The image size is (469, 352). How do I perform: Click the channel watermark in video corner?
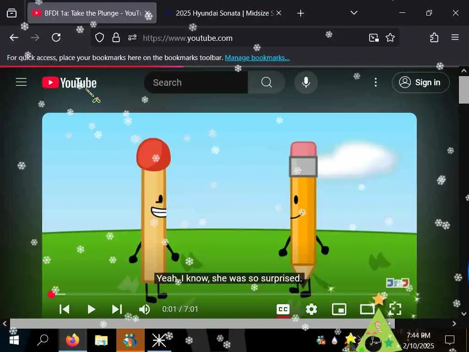point(398,283)
